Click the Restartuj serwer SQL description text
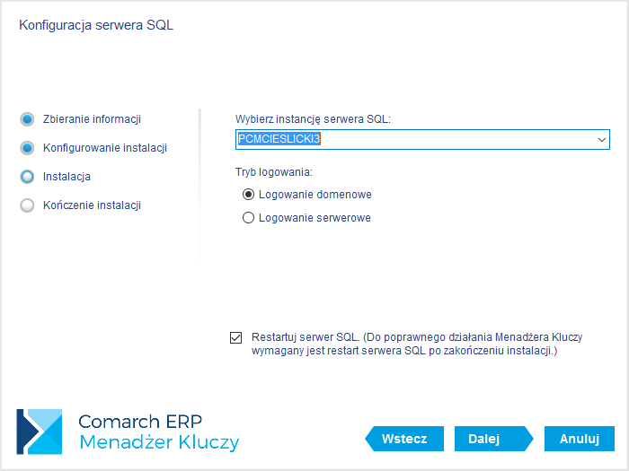629x471 pixels. 417,344
